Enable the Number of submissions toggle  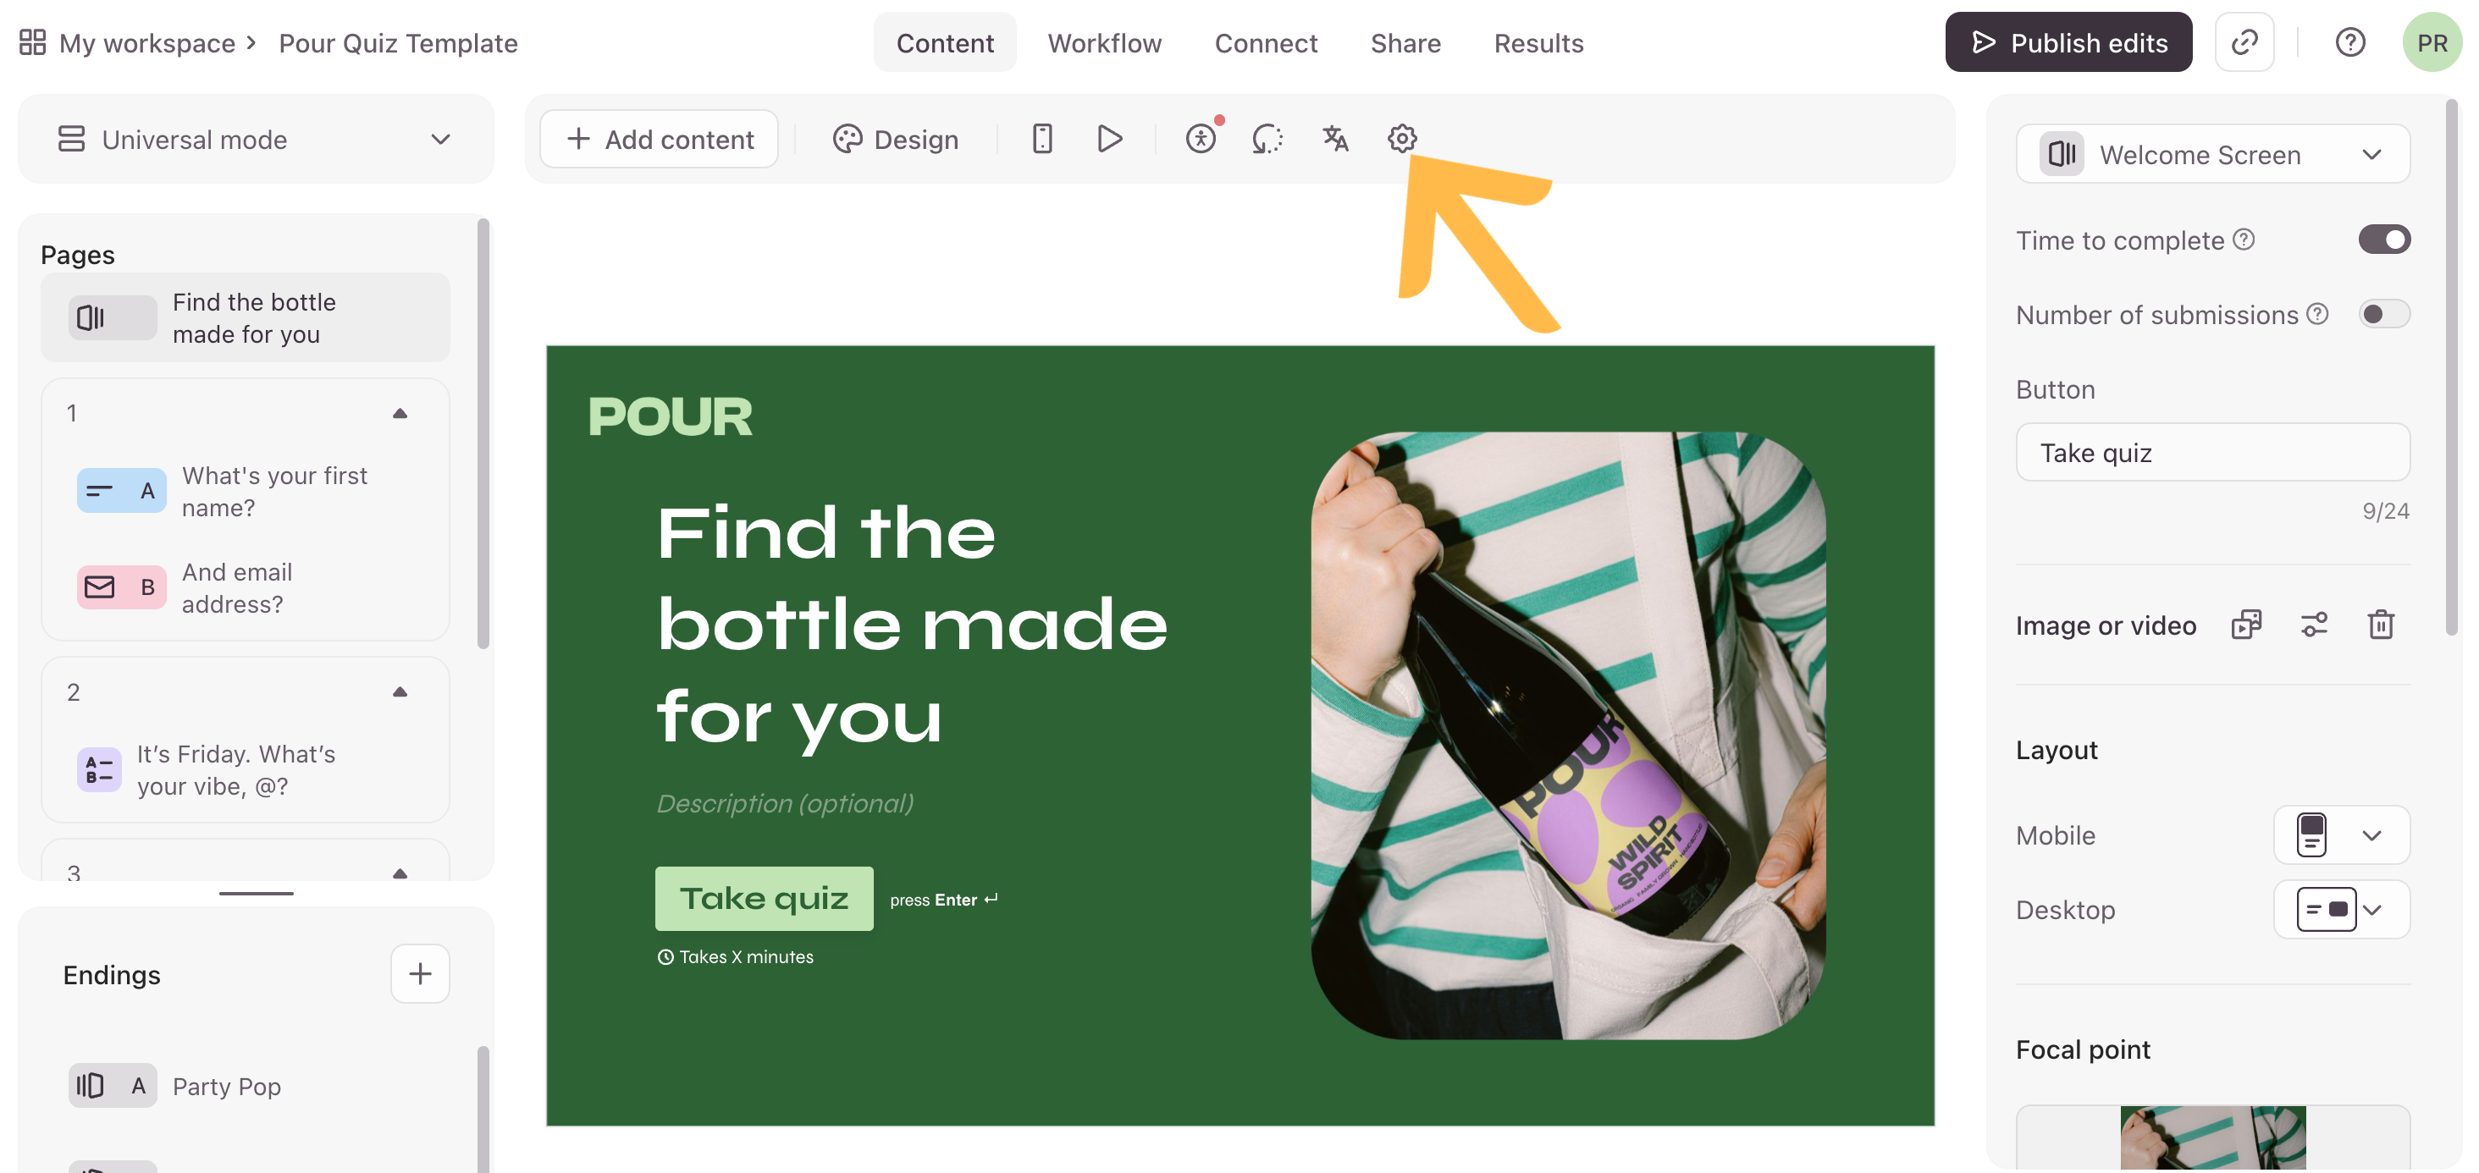tap(2383, 314)
